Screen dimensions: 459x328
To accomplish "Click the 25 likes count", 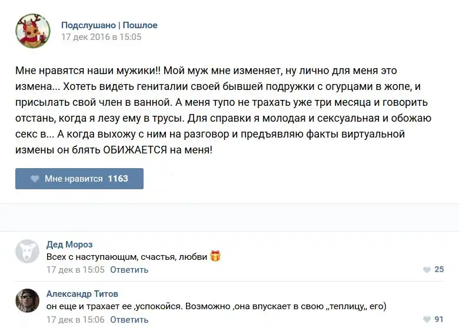I will tap(439, 270).
